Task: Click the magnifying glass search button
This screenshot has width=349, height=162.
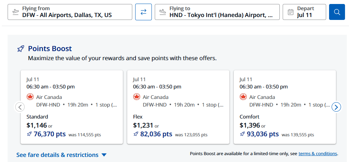Action: pyautogui.click(x=337, y=12)
